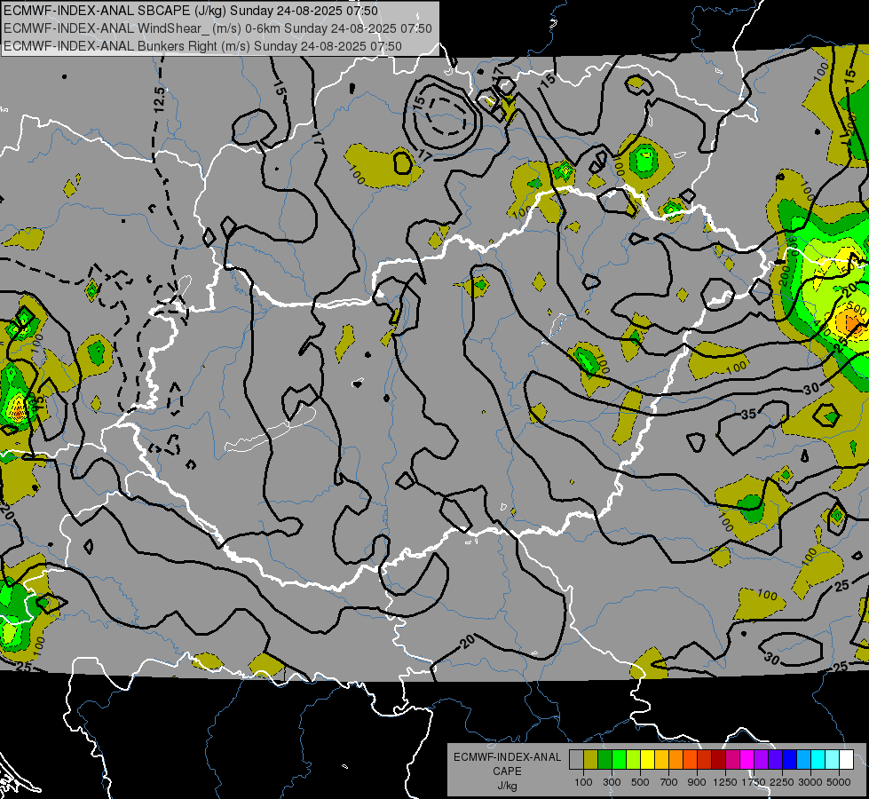Viewport: 869px width, 799px height.
Task: Click the SBCAPE (J/kg) title line
Action: pyautogui.click(x=191, y=11)
